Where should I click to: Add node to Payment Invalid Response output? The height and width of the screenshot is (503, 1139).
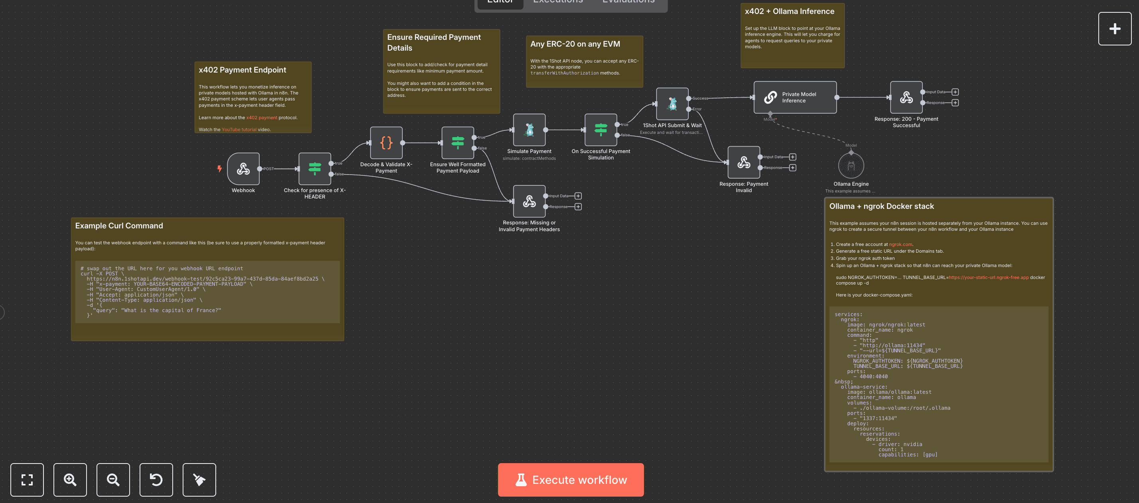pos(792,167)
